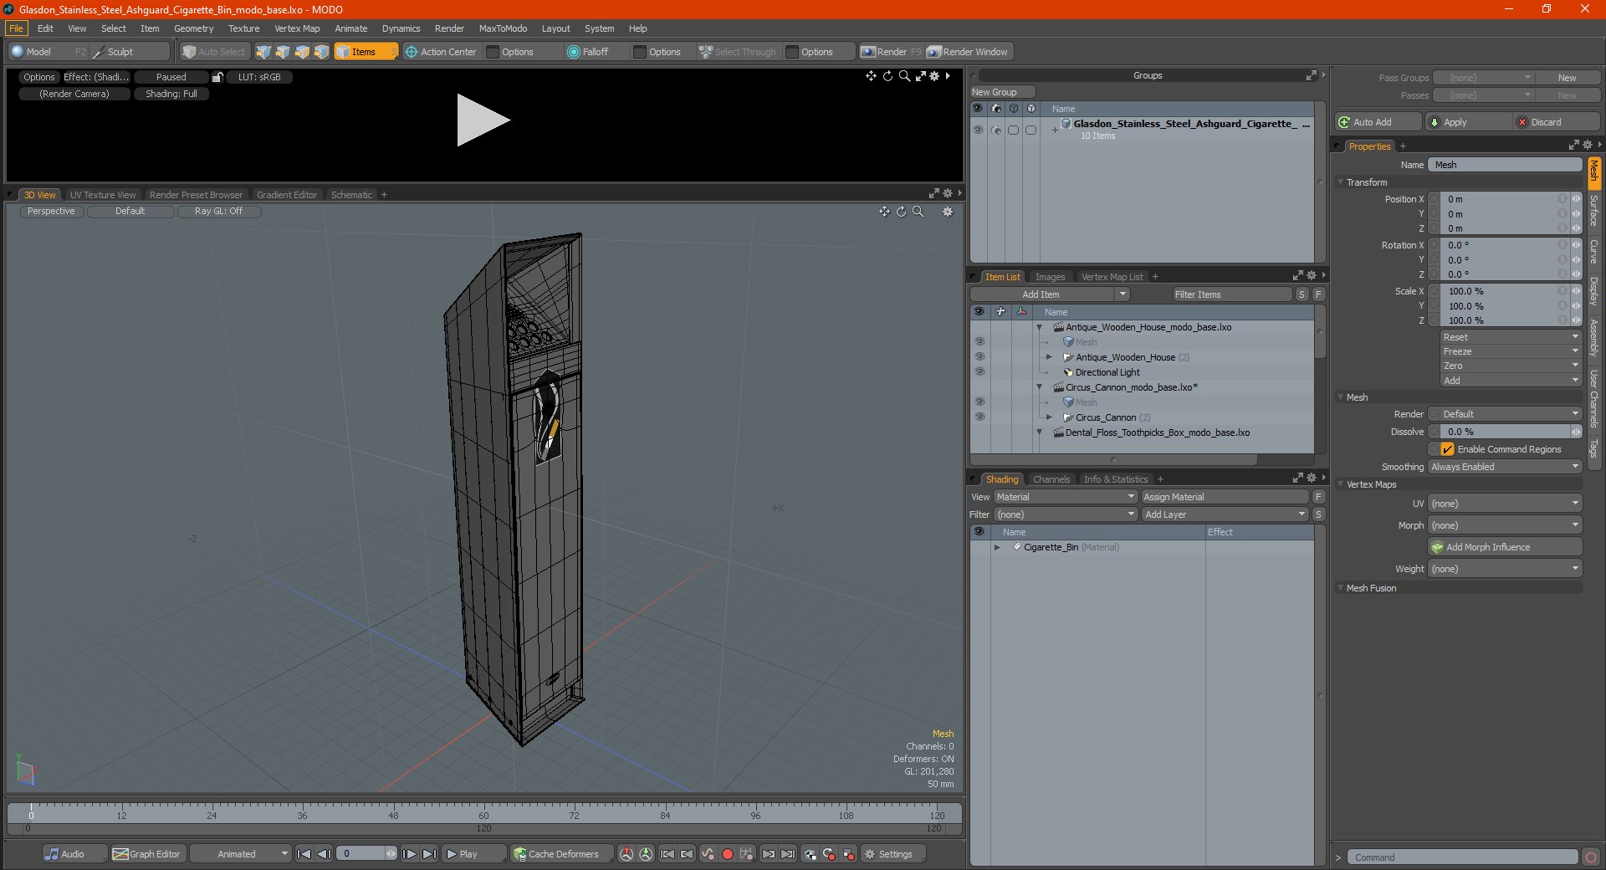
Task: Switch to Channels tab
Action: click(x=1051, y=479)
